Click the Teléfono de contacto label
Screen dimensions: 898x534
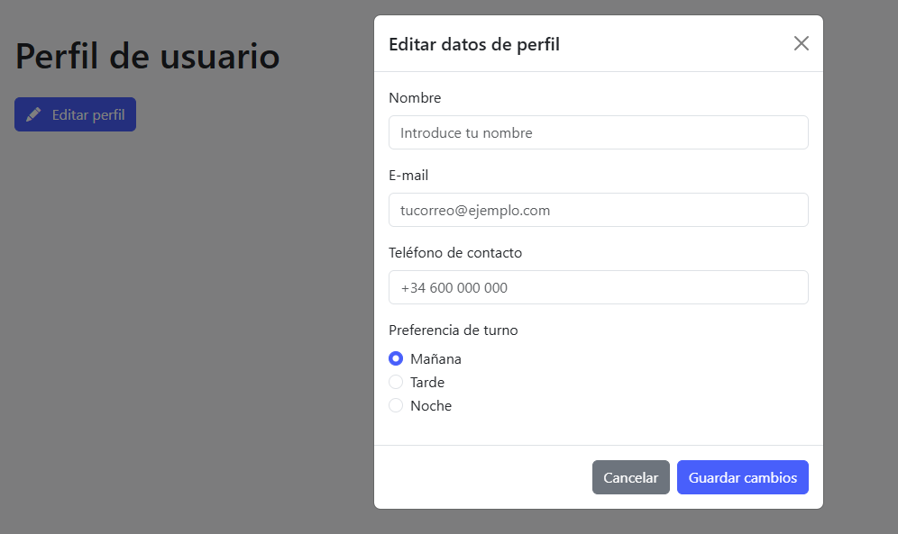[x=455, y=252]
